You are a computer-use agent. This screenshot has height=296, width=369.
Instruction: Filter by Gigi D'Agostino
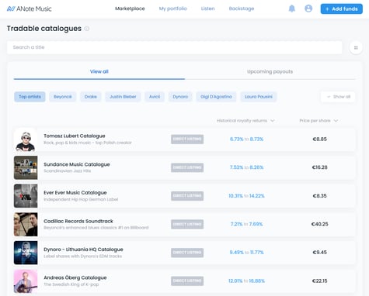pyautogui.click(x=216, y=97)
